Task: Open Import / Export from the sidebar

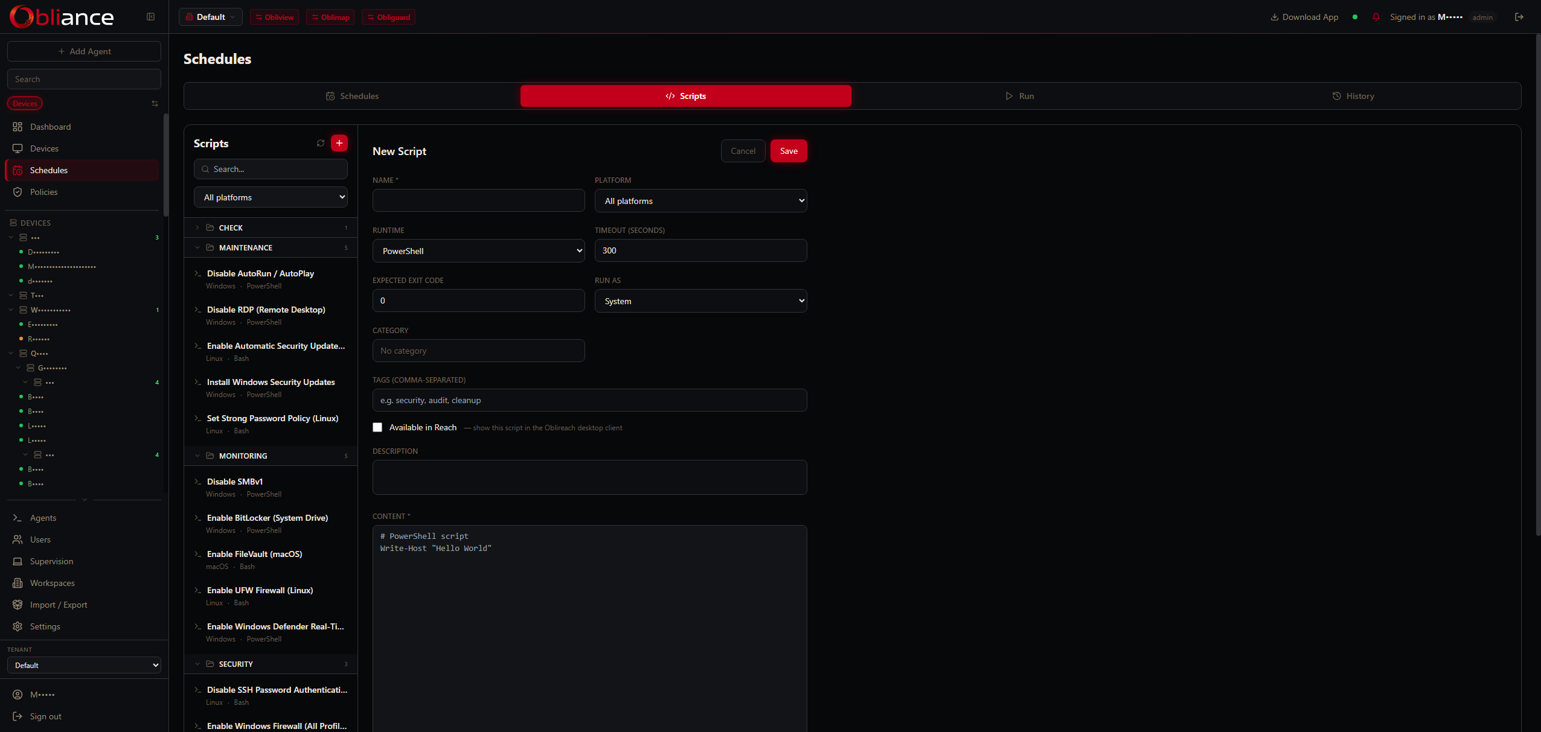Action: coord(59,604)
